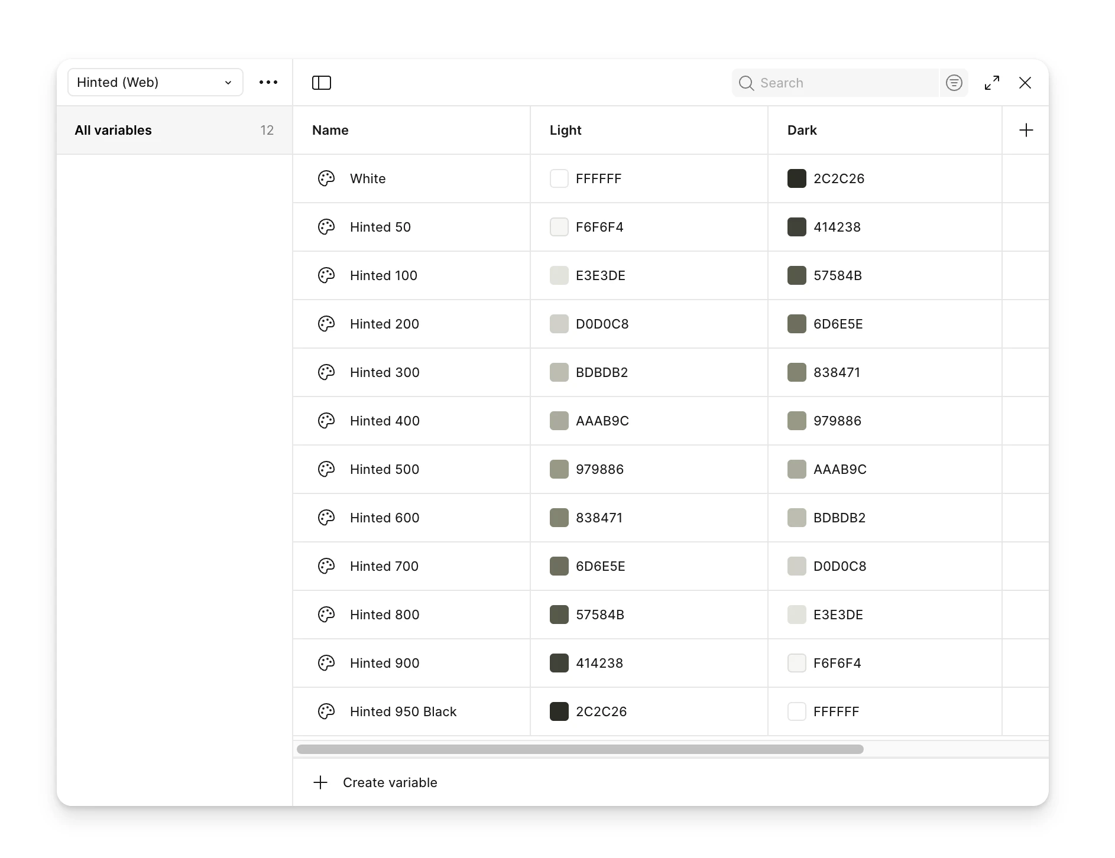Click Create variable button
Viewport: 1115px width, 858px height.
(x=375, y=782)
